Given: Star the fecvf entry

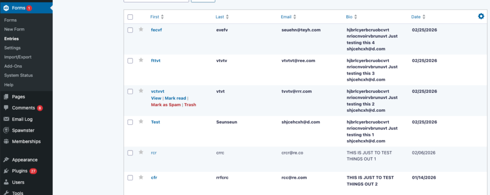Looking at the screenshot, I should (x=141, y=30).
